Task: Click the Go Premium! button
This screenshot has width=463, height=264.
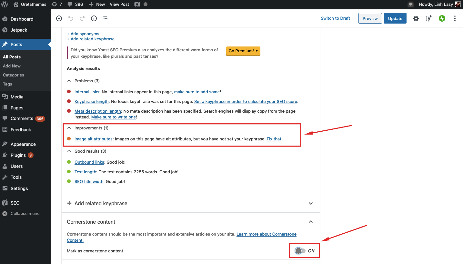Action: [243, 51]
